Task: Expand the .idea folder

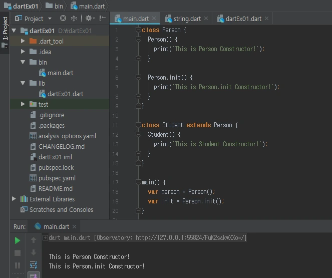Action: 23,52
